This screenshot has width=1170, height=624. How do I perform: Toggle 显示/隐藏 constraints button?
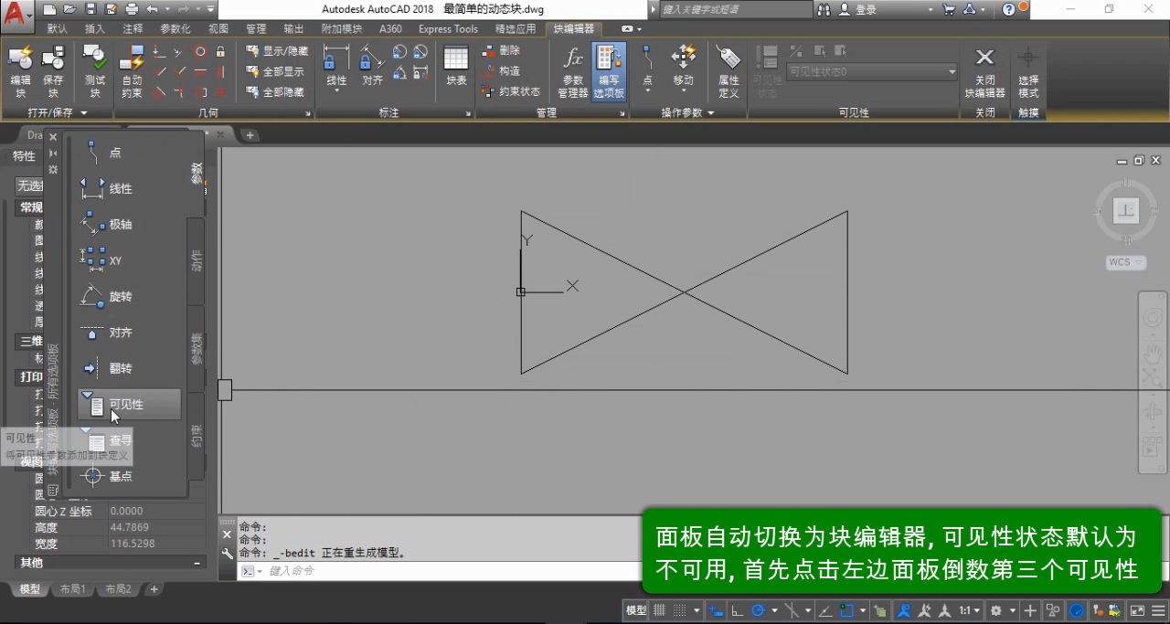point(277,51)
